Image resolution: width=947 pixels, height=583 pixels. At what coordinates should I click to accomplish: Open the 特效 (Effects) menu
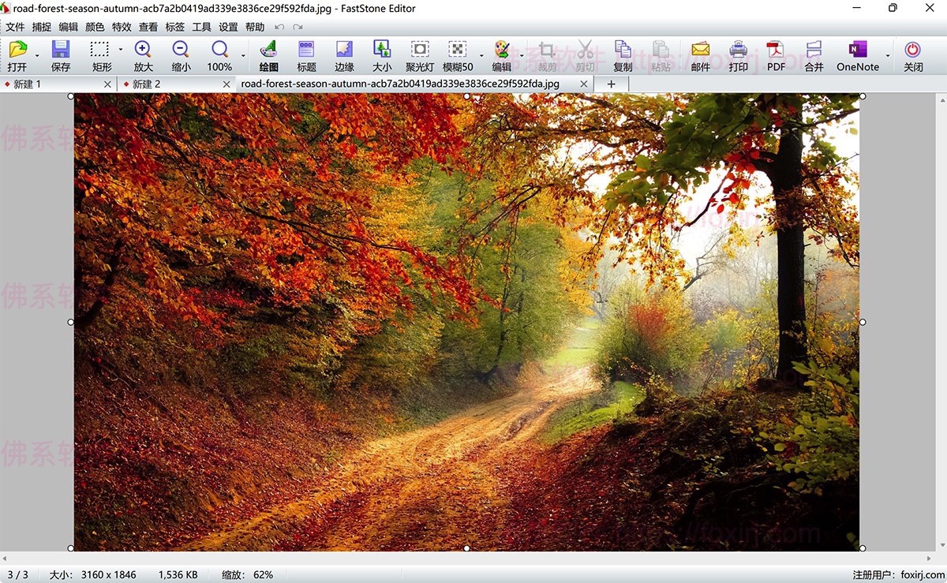(122, 27)
